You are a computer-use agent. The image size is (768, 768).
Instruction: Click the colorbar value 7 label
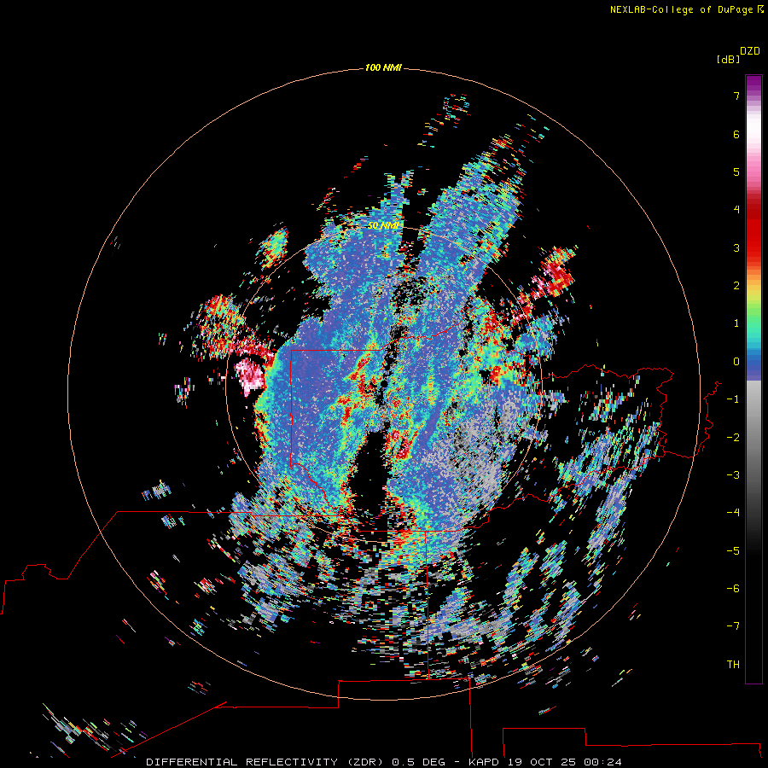736,96
